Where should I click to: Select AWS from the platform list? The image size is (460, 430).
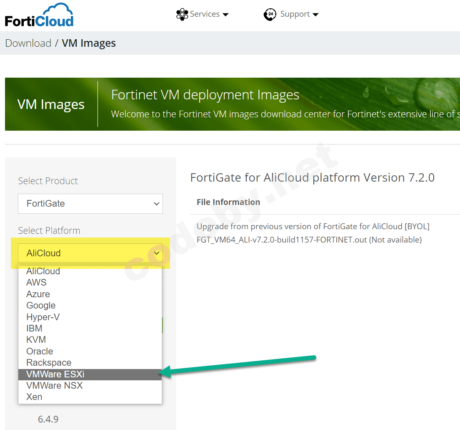[37, 283]
